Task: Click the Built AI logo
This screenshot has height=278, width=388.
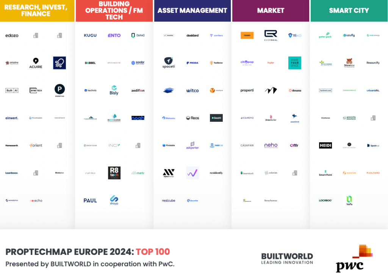Action: (x=12, y=90)
